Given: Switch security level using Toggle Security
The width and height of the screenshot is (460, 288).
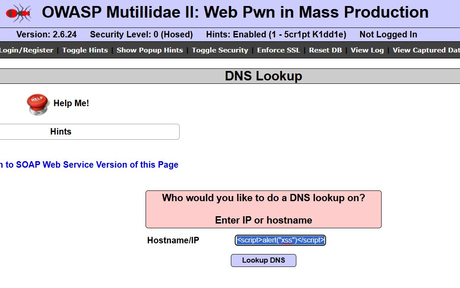Looking at the screenshot, I should [220, 50].
